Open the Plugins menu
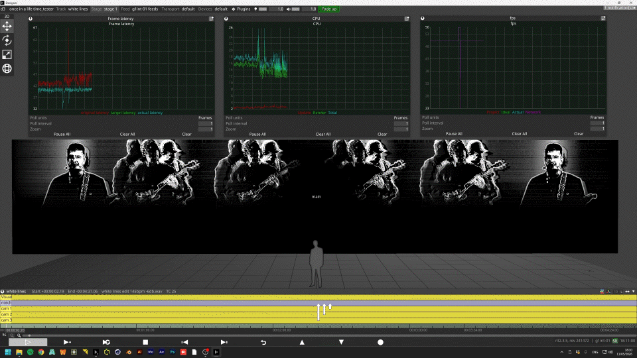637x358 pixels. (x=241, y=9)
